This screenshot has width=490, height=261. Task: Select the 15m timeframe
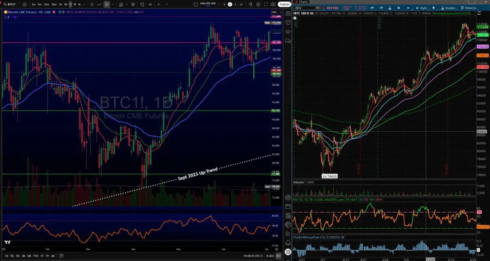(47, 4)
